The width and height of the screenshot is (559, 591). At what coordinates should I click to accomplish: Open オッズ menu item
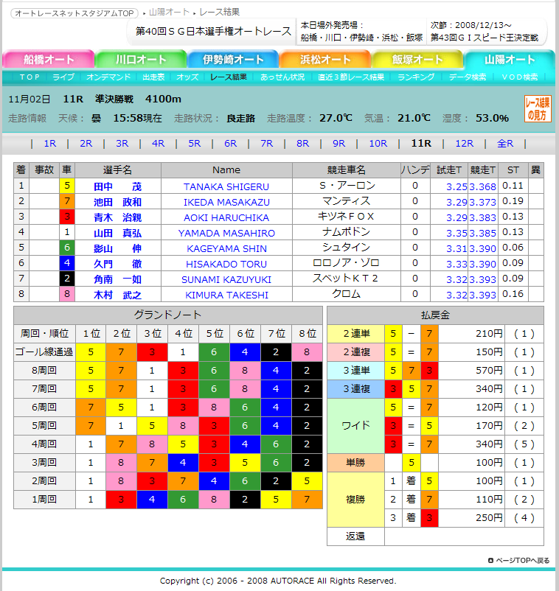(x=187, y=77)
